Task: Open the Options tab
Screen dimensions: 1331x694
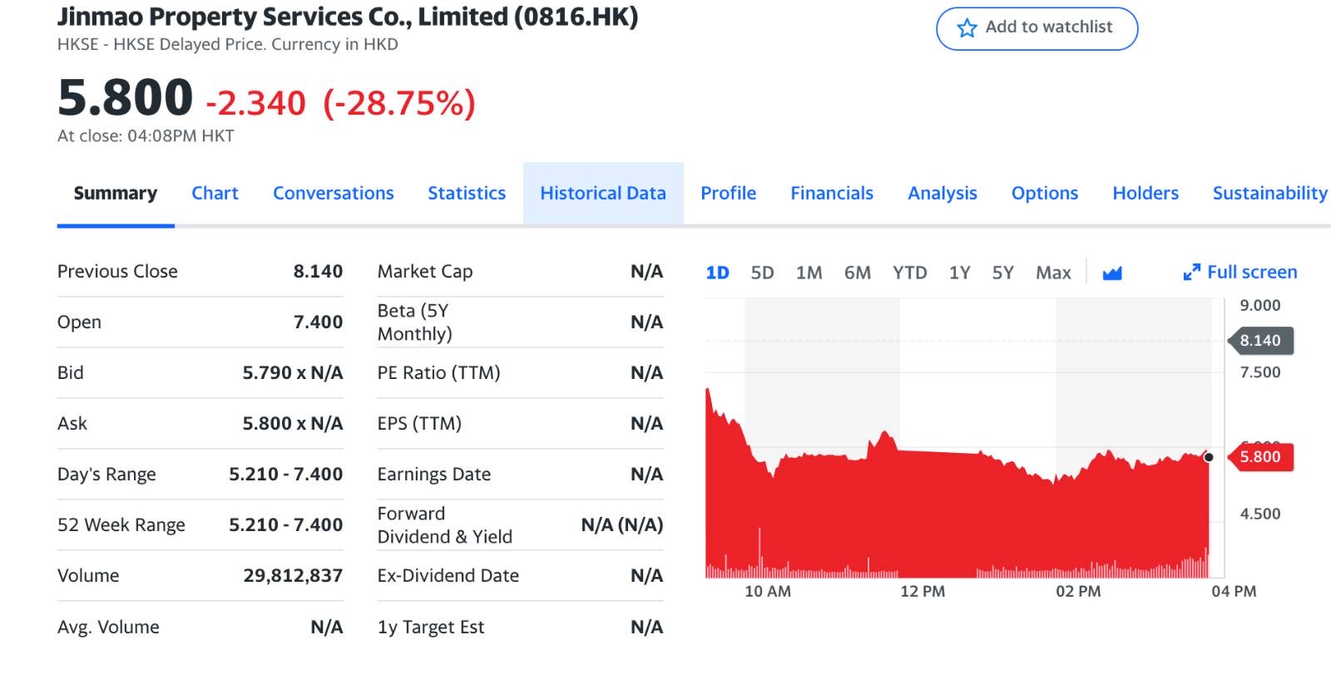Action: [1045, 193]
